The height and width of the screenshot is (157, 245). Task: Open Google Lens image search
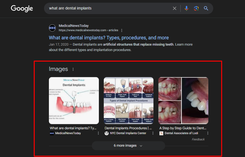tap(196, 8)
